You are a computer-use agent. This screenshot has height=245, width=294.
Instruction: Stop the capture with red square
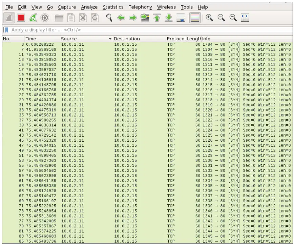tap(21, 18)
